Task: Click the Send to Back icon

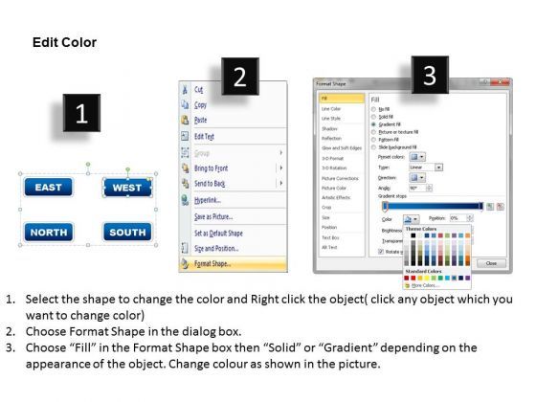Action: (x=185, y=183)
